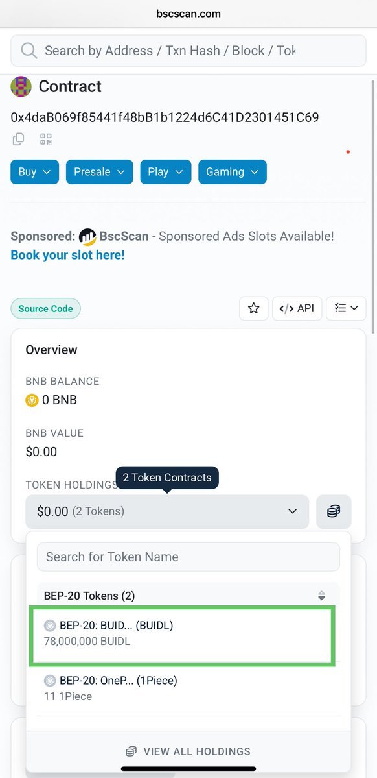Click VIEW ALL HOLDINGS
This screenshot has height=778, width=377.
[x=188, y=751]
